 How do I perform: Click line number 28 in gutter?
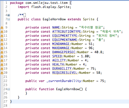[5, 106]
